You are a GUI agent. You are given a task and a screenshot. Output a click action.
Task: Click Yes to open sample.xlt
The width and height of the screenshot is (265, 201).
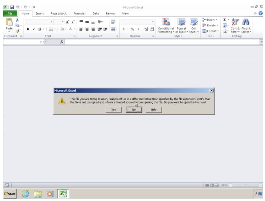[113, 110]
